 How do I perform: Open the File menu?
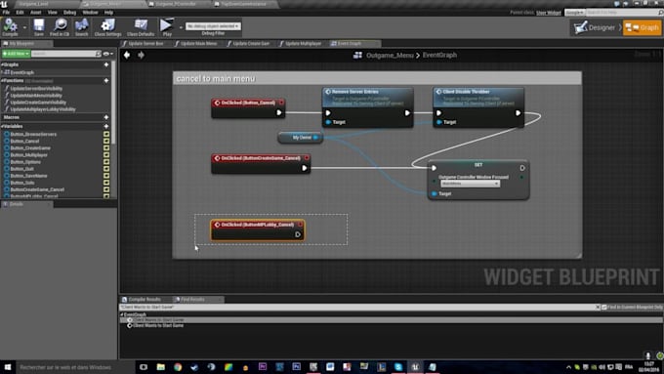[7, 13]
